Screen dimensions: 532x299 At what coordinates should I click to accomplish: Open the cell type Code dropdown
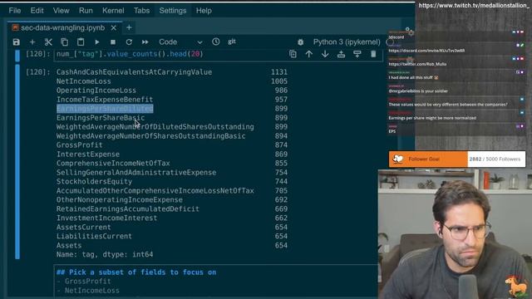pyautogui.click(x=180, y=42)
